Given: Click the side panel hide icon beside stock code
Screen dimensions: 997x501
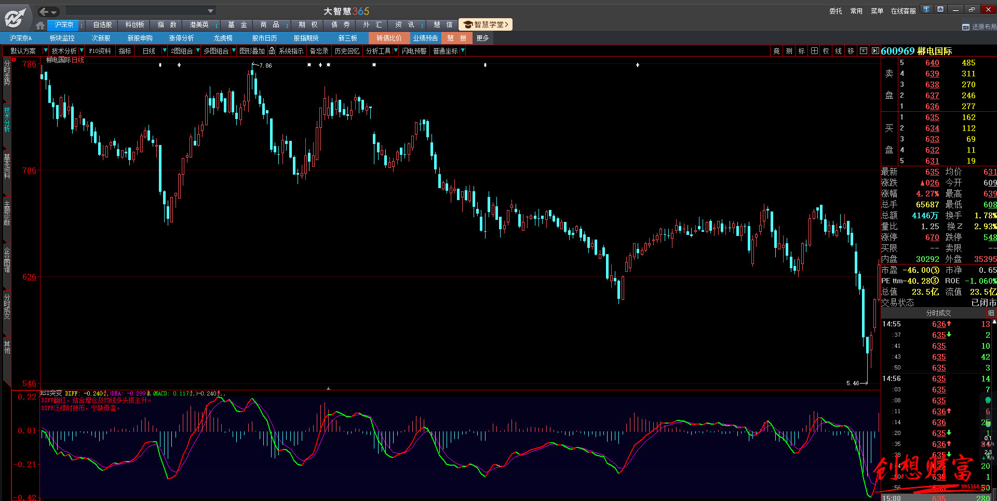Looking at the screenshot, I should tap(875, 51).
